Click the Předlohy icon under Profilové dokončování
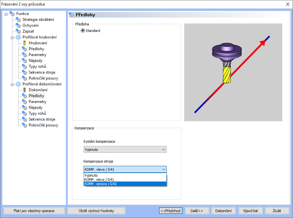 click(x=24, y=96)
